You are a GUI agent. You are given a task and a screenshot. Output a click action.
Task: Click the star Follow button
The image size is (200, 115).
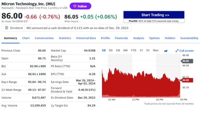point(80,6)
